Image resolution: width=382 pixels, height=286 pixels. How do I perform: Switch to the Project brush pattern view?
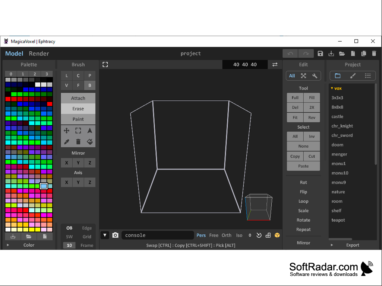[x=353, y=75]
